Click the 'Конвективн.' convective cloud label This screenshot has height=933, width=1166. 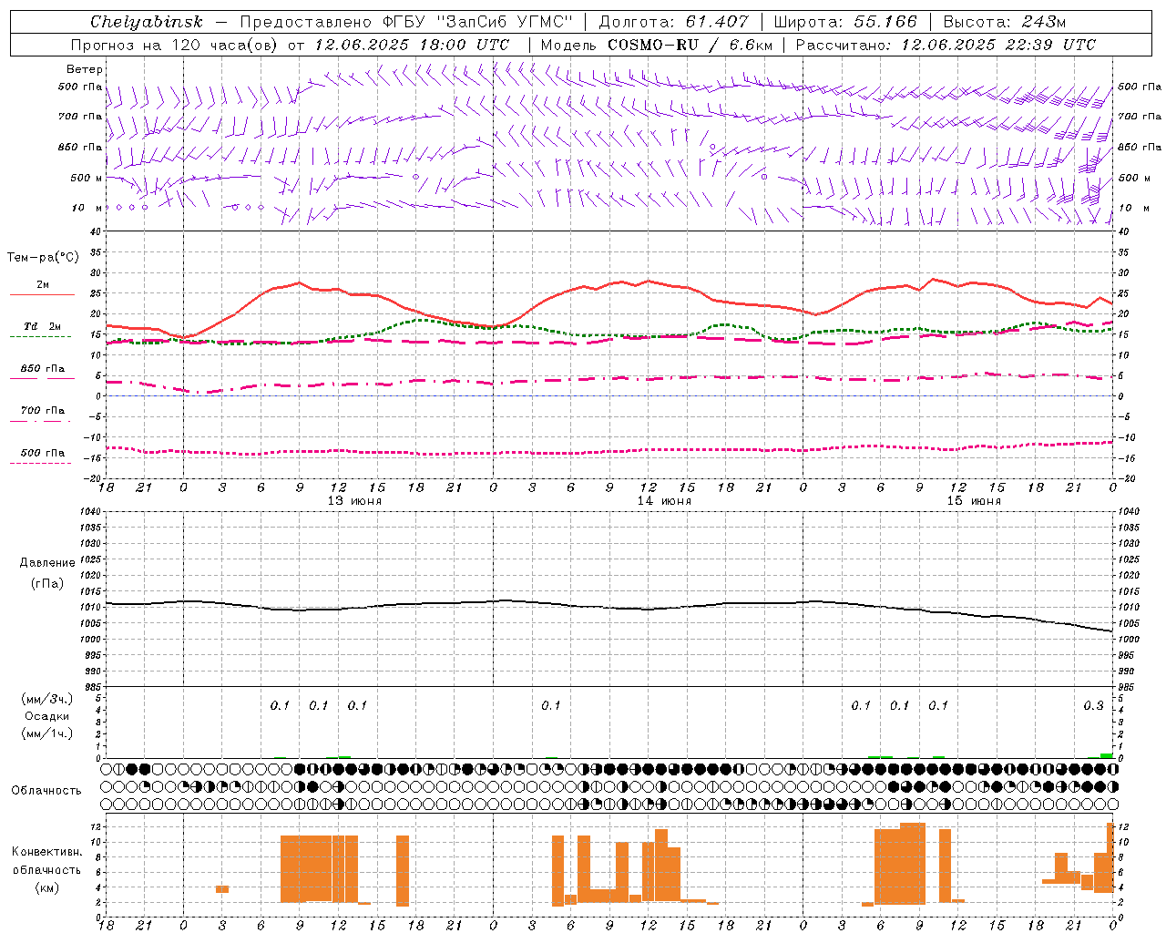coord(47,852)
